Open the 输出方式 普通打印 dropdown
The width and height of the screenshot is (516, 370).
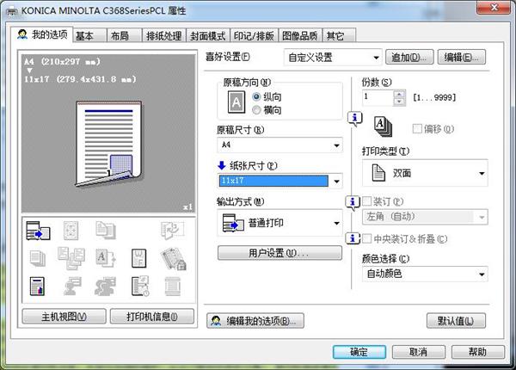[279, 223]
